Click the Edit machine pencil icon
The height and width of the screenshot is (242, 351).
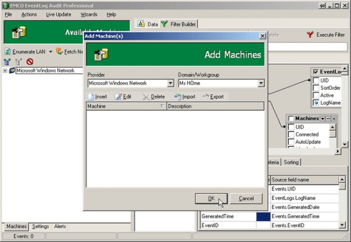click(118, 97)
